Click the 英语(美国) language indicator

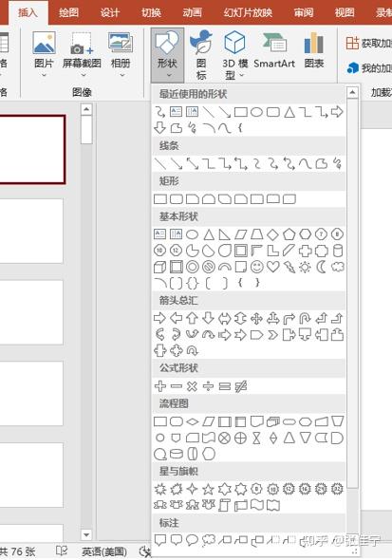pos(104,551)
